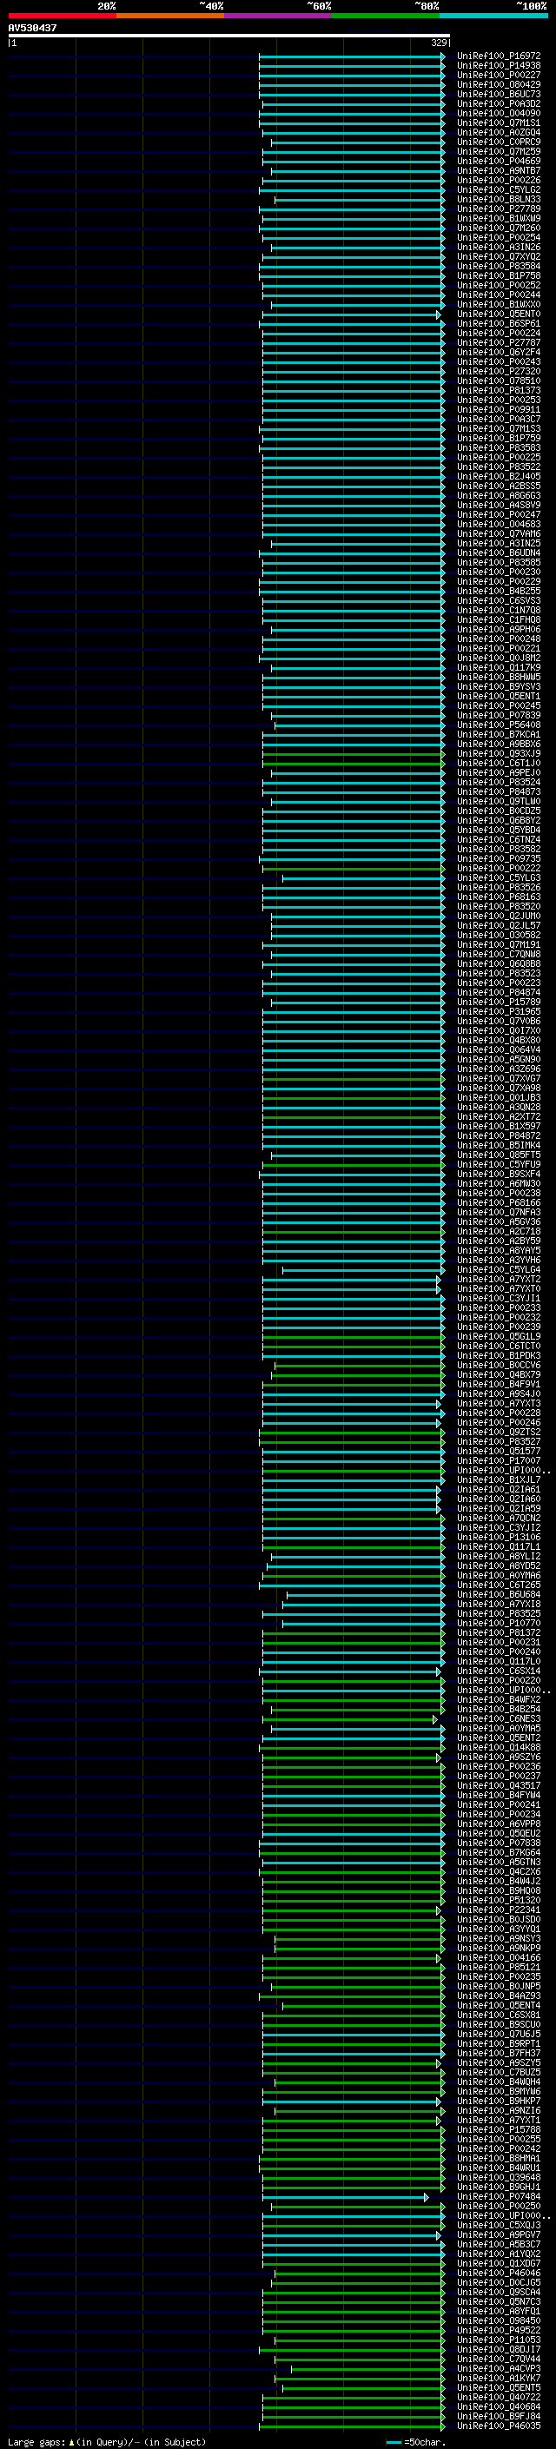
Task: Select the UniRef100_P83525 label
Action: (x=498, y=1613)
